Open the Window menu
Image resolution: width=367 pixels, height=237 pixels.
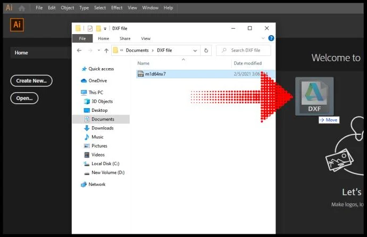pos(151,8)
